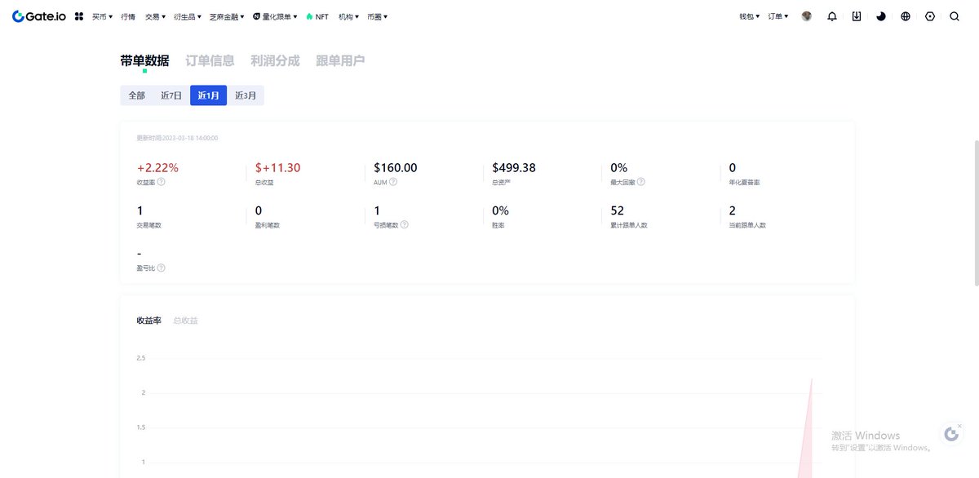Switch to the 跟单用户 tab

340,60
